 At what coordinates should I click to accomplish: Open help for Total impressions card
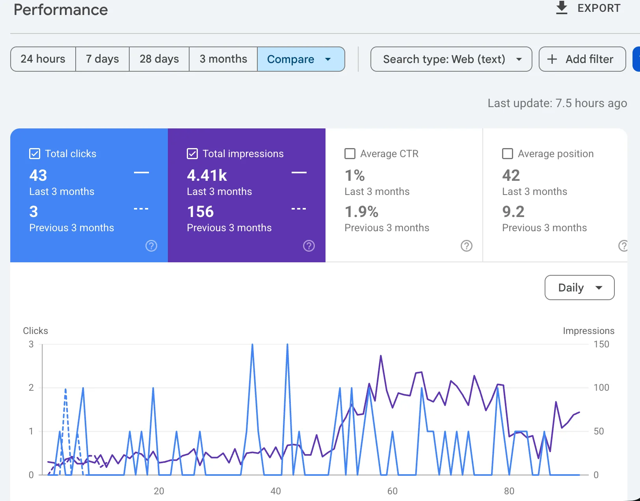(x=309, y=246)
